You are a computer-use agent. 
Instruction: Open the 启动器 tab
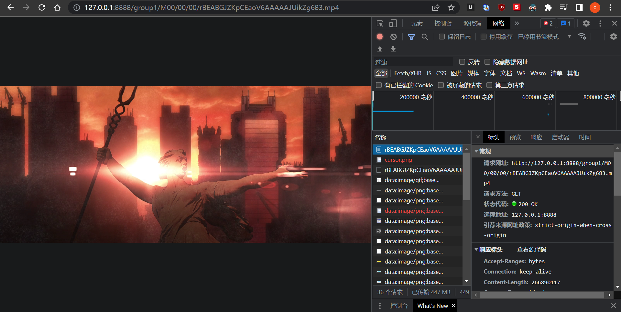(x=561, y=137)
